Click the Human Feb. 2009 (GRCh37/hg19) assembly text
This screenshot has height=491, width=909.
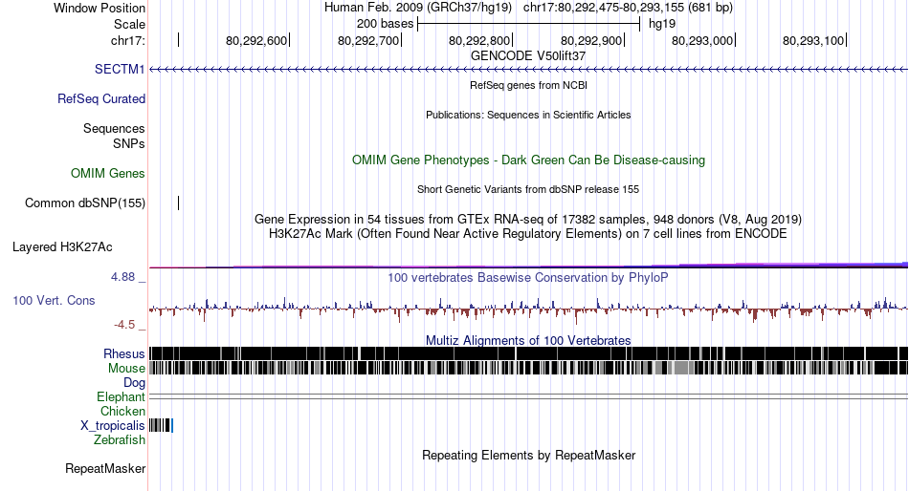coord(418,8)
